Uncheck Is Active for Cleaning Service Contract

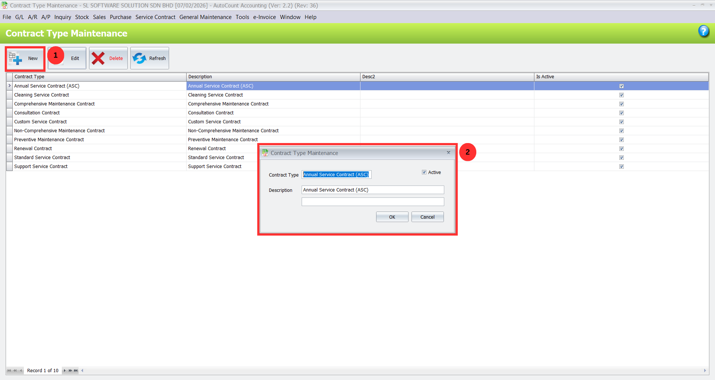tap(622, 95)
